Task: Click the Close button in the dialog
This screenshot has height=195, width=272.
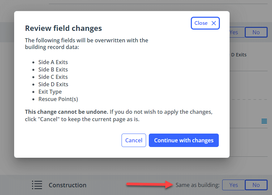Action: (x=201, y=23)
